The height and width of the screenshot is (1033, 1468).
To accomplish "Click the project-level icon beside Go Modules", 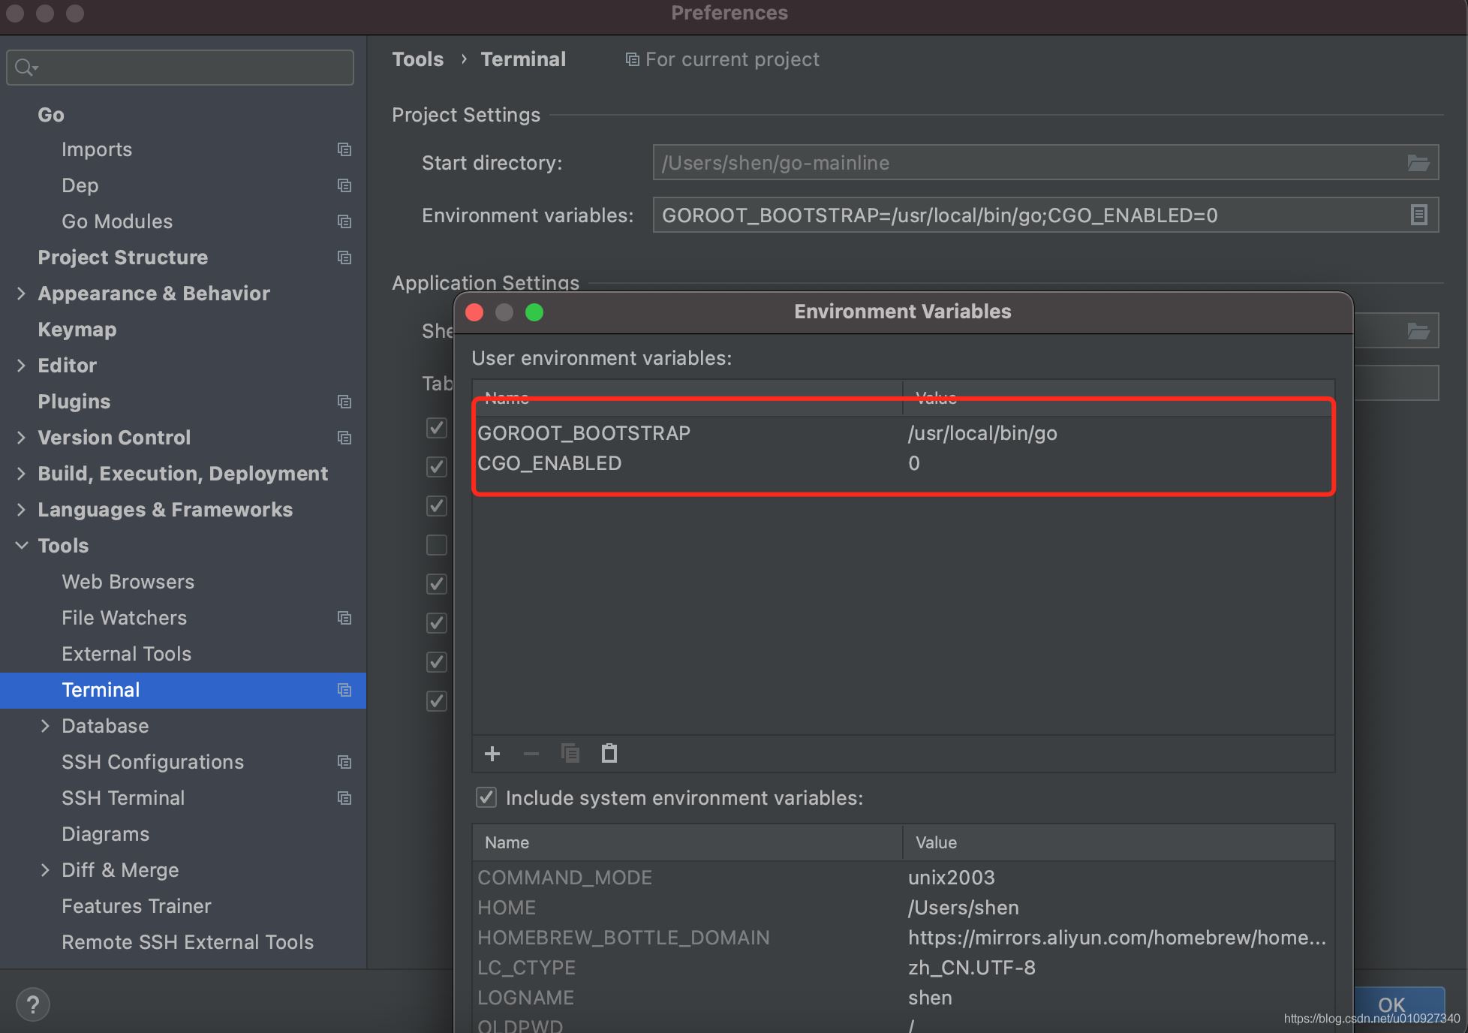I will pyautogui.click(x=344, y=221).
